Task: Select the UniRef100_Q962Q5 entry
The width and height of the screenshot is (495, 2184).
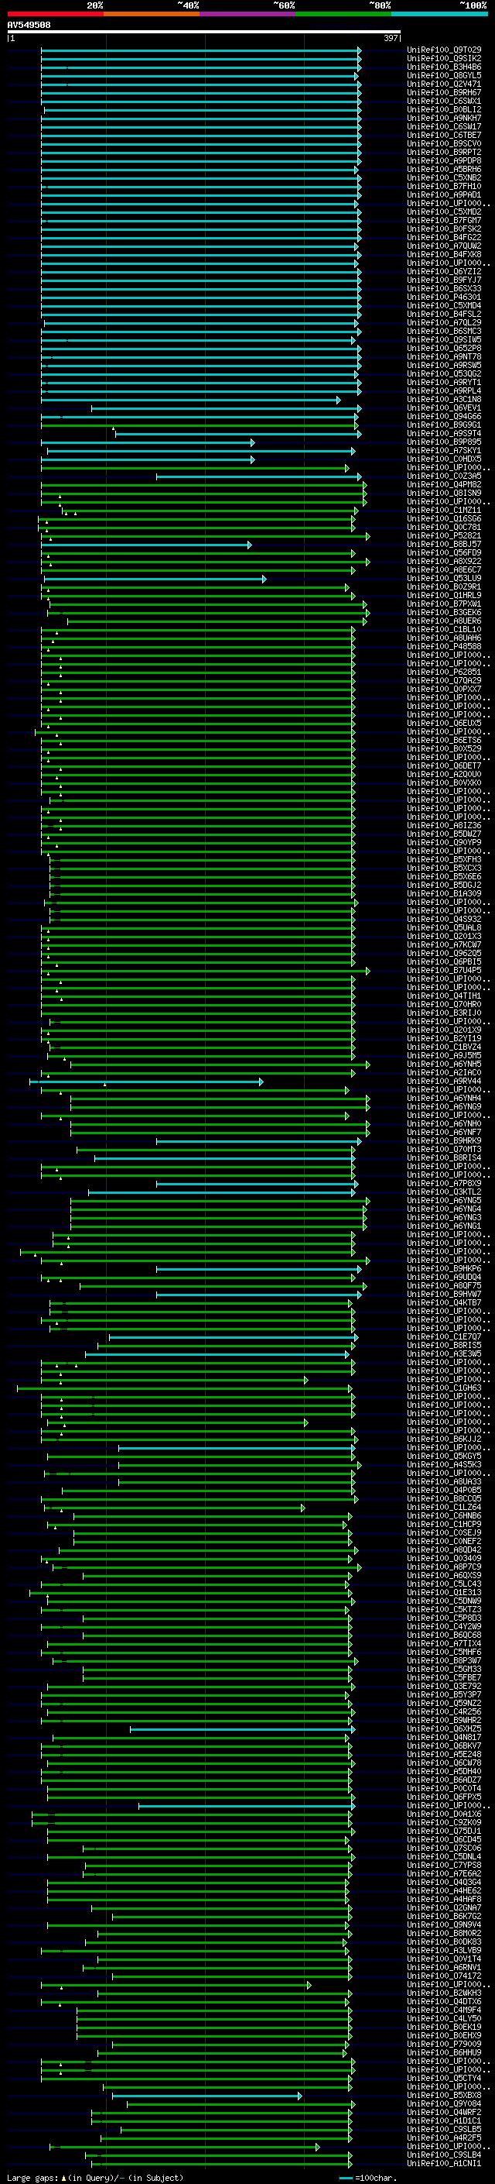Action: (444, 954)
